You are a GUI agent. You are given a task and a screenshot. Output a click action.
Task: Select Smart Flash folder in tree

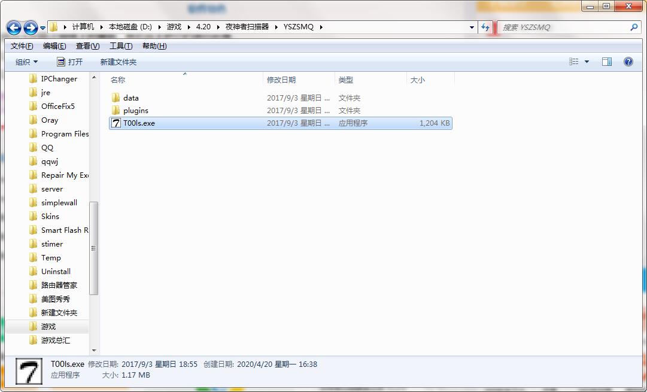59,230
